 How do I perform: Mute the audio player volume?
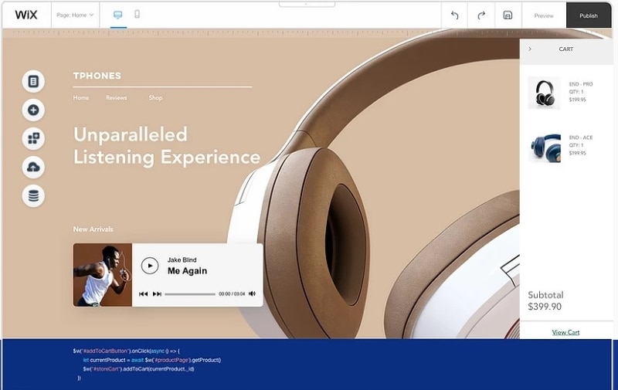click(253, 293)
